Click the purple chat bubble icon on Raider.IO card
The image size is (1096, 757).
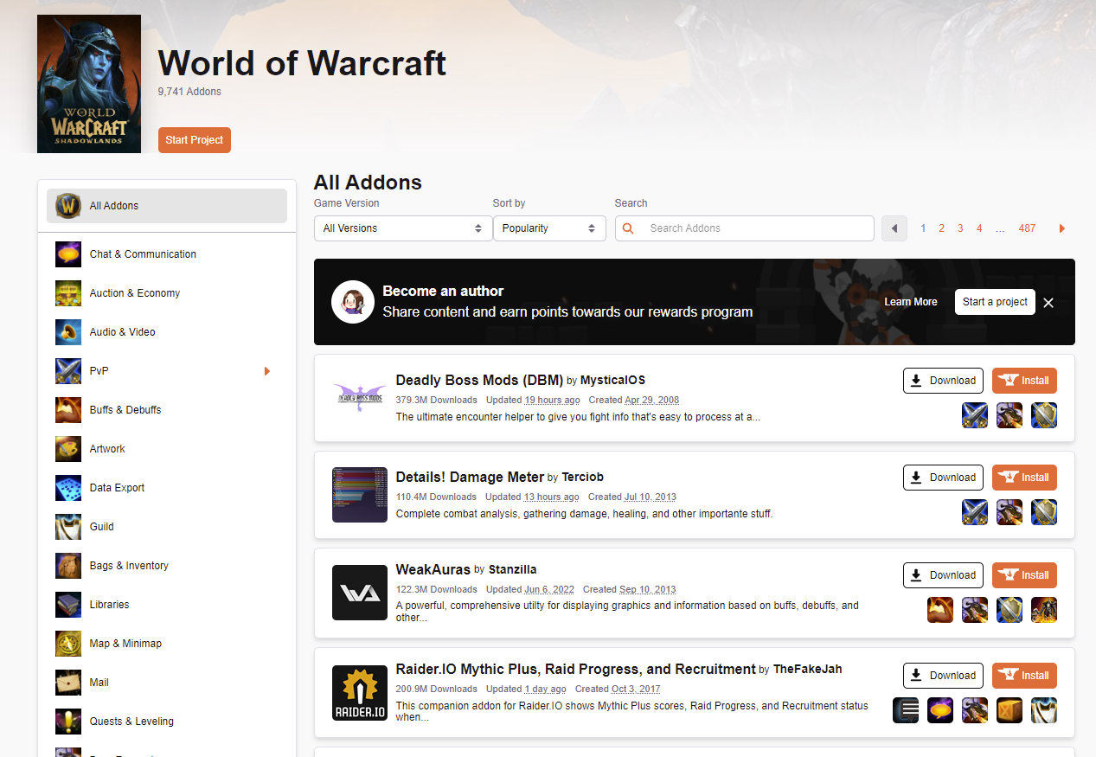[x=940, y=710]
